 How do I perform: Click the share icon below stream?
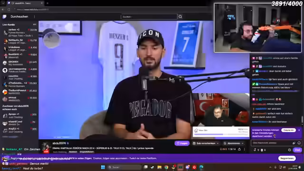pyautogui.click(x=239, y=149)
